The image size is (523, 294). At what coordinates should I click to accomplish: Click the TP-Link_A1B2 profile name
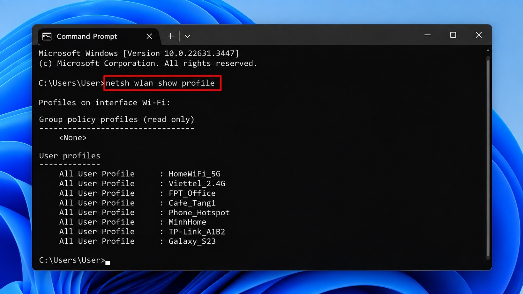[x=197, y=232]
